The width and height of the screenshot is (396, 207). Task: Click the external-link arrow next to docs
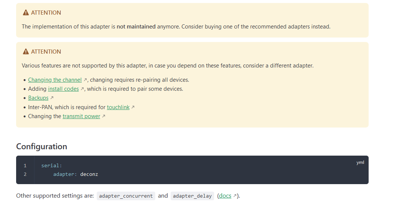[235, 196]
